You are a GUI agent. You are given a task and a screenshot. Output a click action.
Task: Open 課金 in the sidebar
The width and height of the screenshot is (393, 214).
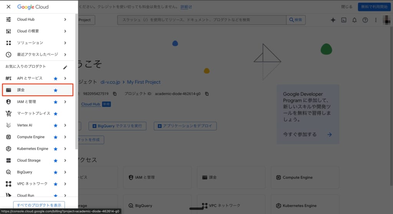38,90
